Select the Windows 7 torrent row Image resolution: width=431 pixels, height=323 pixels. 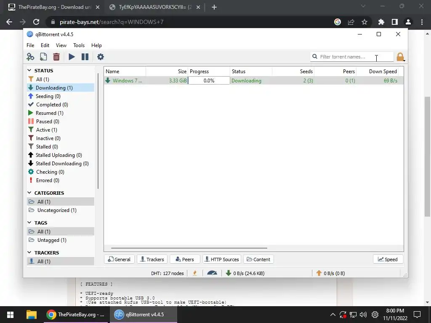(254, 80)
